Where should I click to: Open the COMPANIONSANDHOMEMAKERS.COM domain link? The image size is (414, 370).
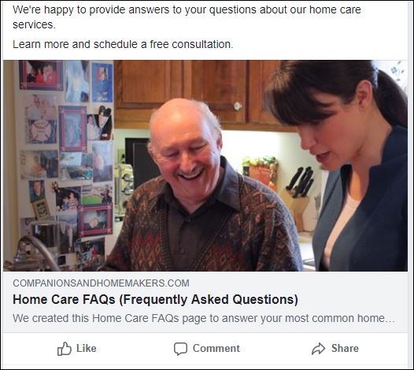pyautogui.click(x=101, y=283)
